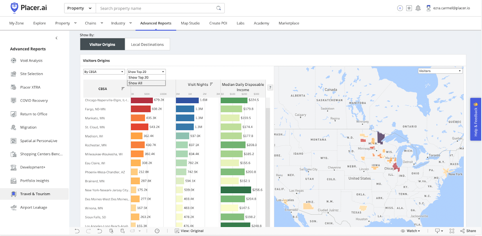The image size is (482, 236).
Task: Click the Undo arrow in bottom toolbar
Action: tap(77, 231)
